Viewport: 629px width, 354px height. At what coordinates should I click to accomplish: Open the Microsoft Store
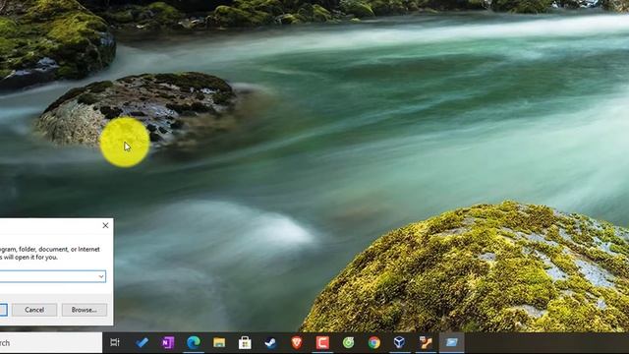point(245,342)
